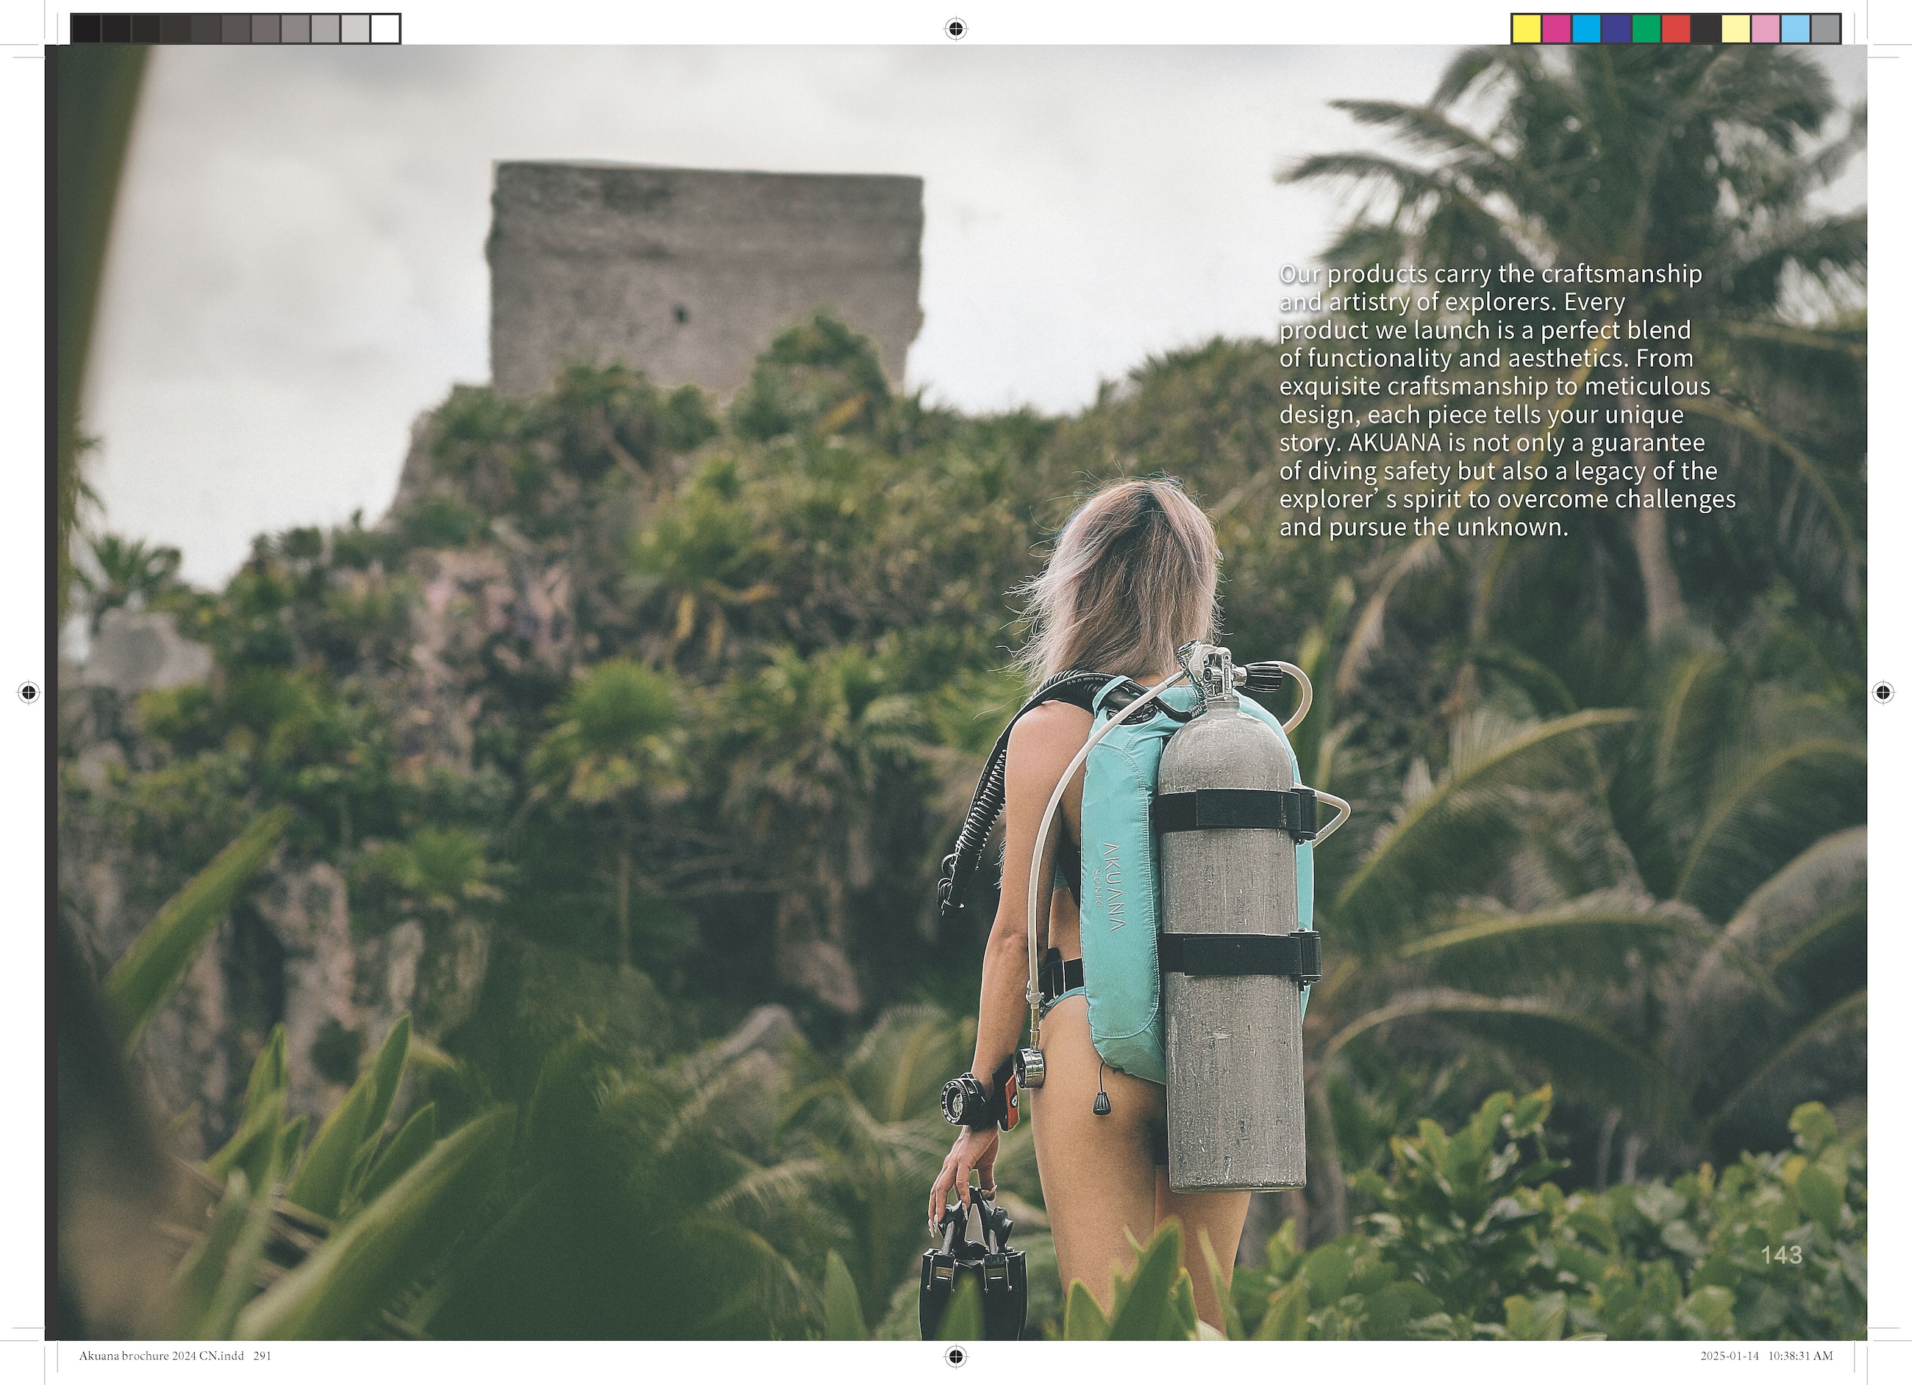Click the page number 143

pos(1781,1255)
